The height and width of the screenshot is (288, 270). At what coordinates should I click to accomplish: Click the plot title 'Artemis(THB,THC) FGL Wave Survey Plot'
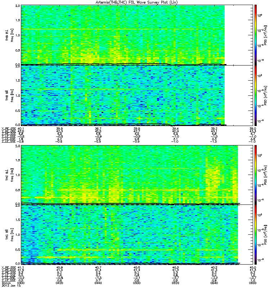pos(137,3)
